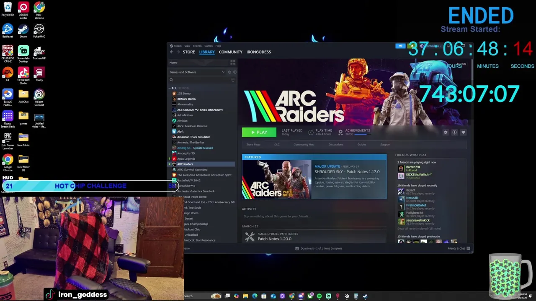The height and width of the screenshot is (301, 536).
Task: Open the Help menu
Action: (x=218, y=46)
